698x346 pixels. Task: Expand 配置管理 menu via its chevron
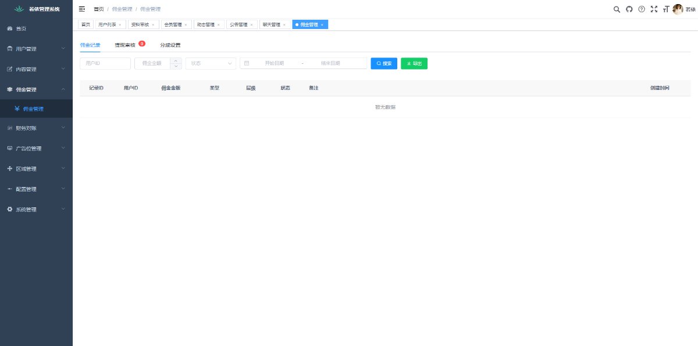[63, 188]
